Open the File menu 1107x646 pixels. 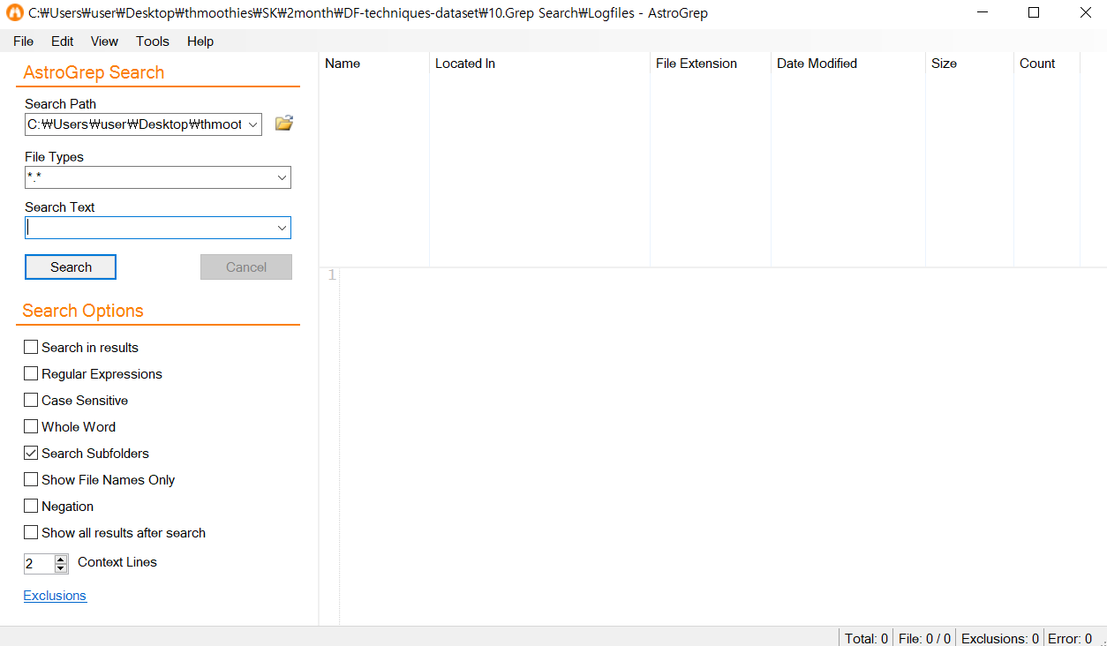click(x=23, y=41)
